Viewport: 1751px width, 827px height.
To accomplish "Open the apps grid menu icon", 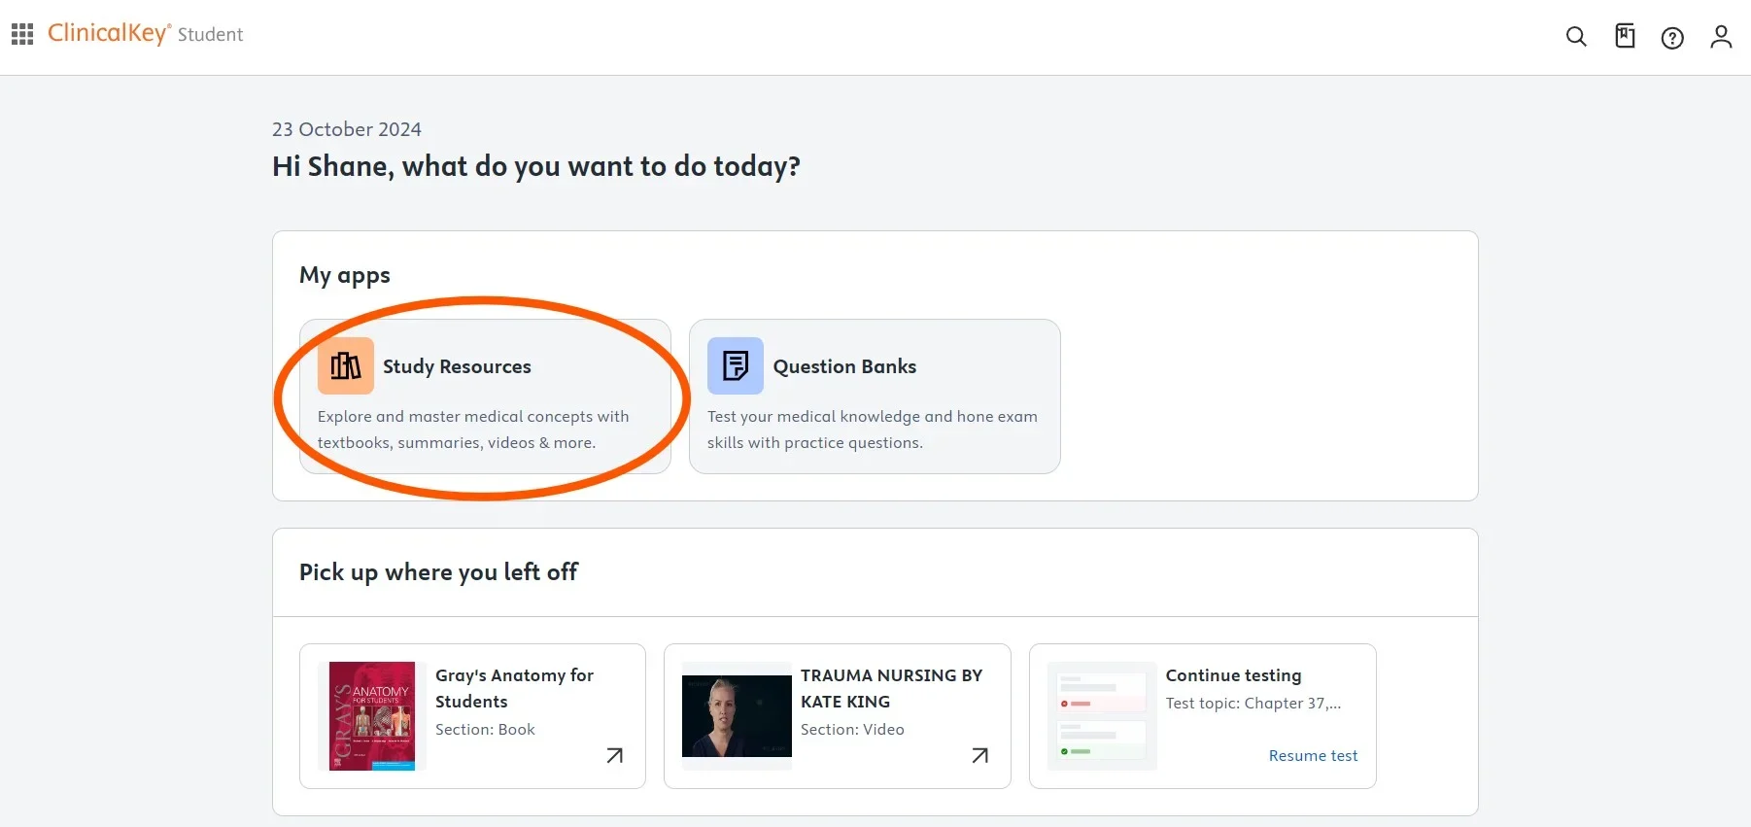I will tap(22, 35).
